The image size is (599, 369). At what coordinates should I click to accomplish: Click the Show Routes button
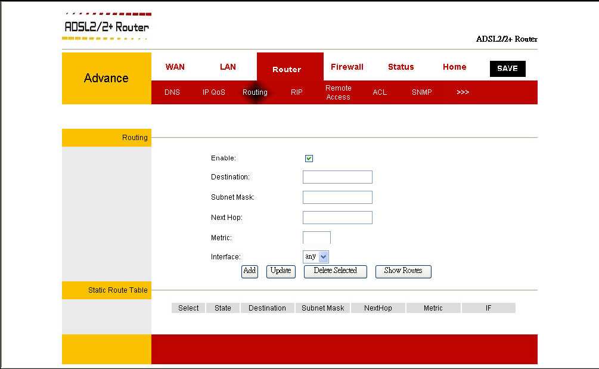pyautogui.click(x=404, y=271)
